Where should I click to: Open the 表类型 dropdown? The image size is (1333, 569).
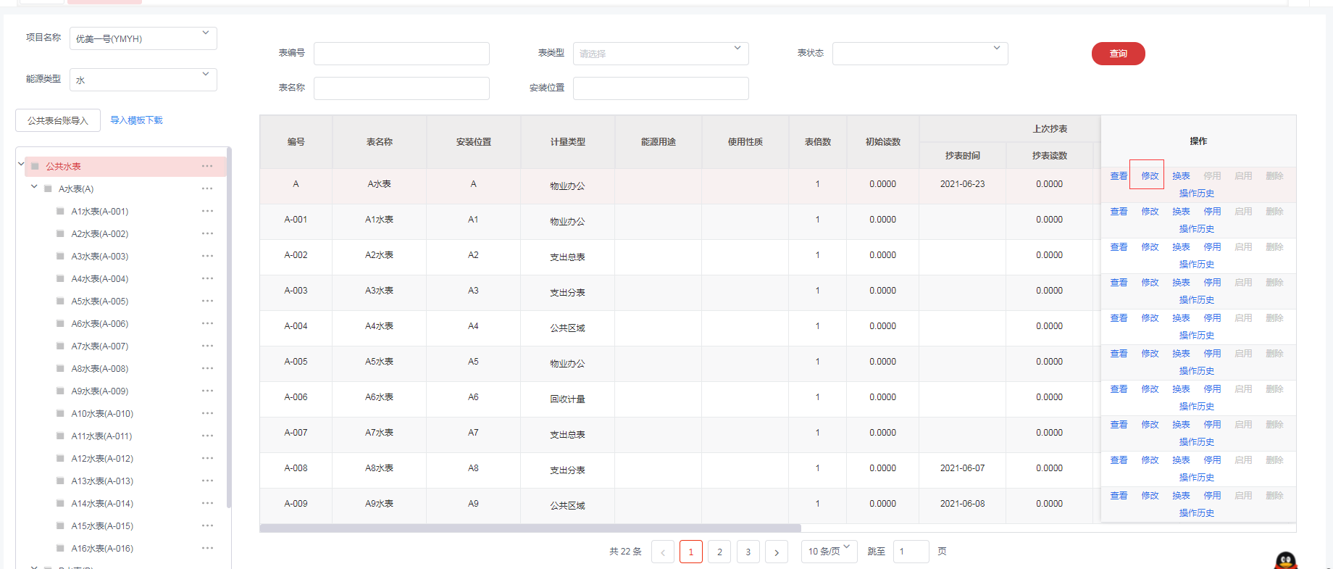pyautogui.click(x=660, y=54)
